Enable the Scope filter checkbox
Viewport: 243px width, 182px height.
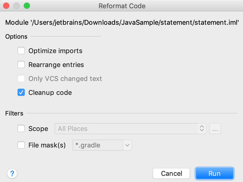tap(21, 129)
